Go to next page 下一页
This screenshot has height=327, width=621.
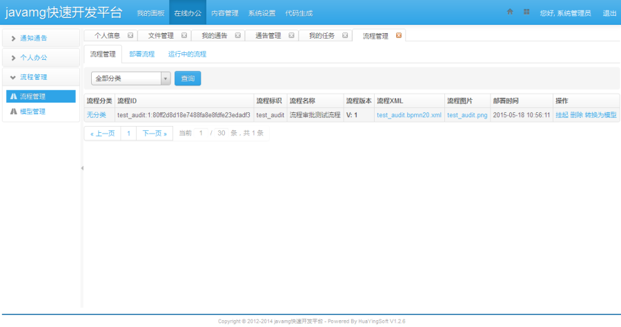click(x=155, y=134)
